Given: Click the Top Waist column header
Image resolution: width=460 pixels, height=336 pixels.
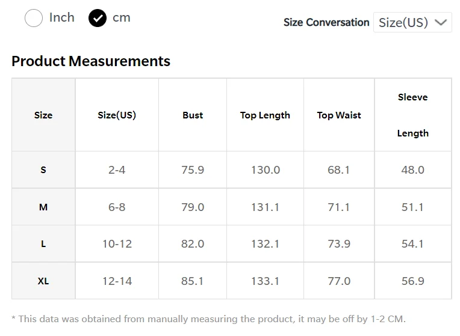Looking at the screenshot, I should point(339,115).
